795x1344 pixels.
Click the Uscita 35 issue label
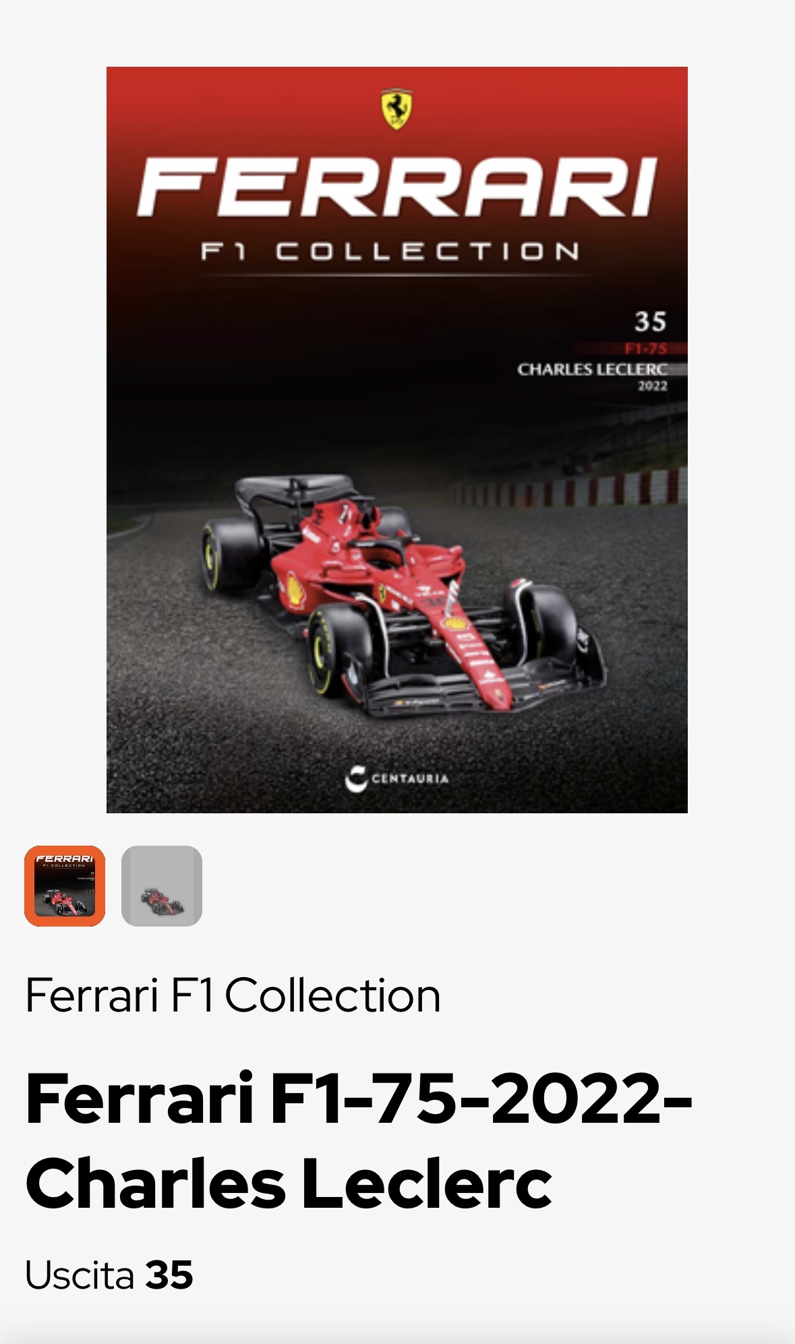click(109, 1275)
